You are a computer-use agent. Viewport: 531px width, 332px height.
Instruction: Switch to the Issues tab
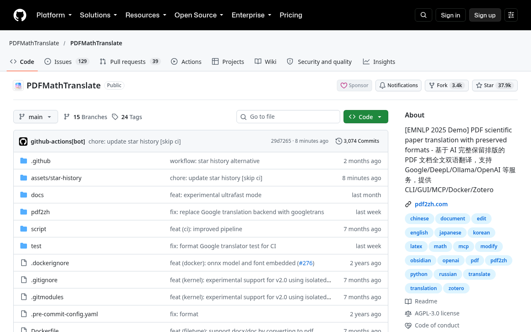(x=66, y=61)
